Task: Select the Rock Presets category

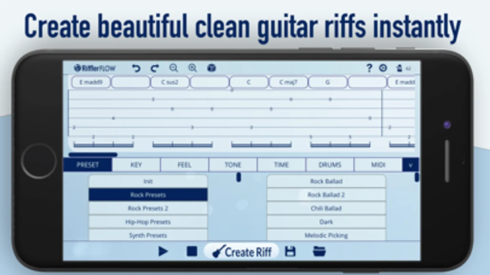Action: [x=148, y=195]
